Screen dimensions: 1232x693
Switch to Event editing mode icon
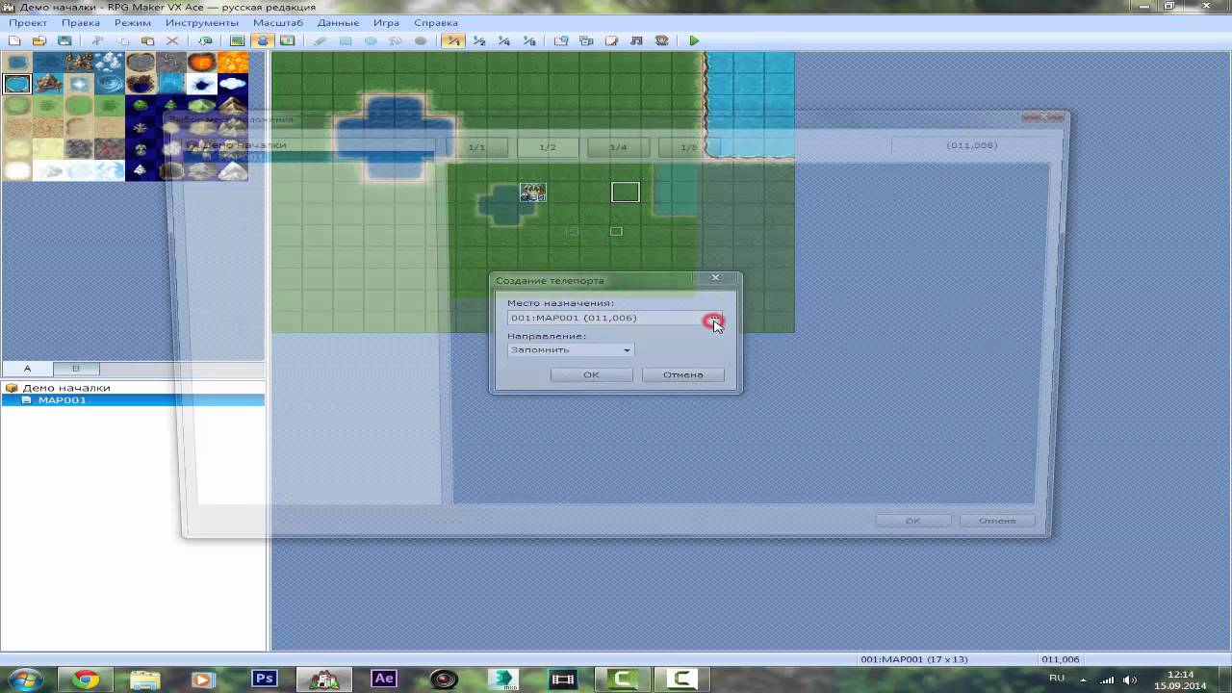point(262,40)
